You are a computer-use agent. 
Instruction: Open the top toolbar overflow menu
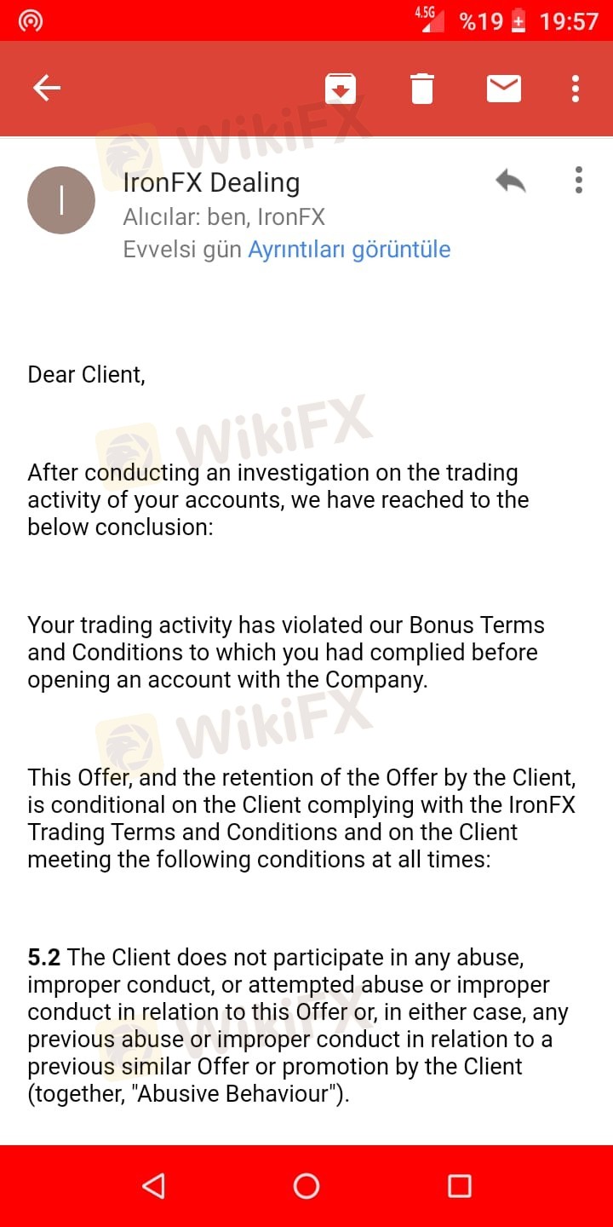click(576, 88)
